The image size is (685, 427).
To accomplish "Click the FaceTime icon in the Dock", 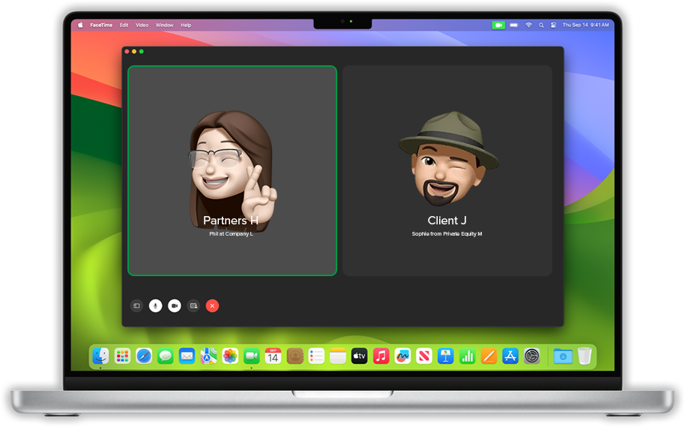I will (251, 356).
